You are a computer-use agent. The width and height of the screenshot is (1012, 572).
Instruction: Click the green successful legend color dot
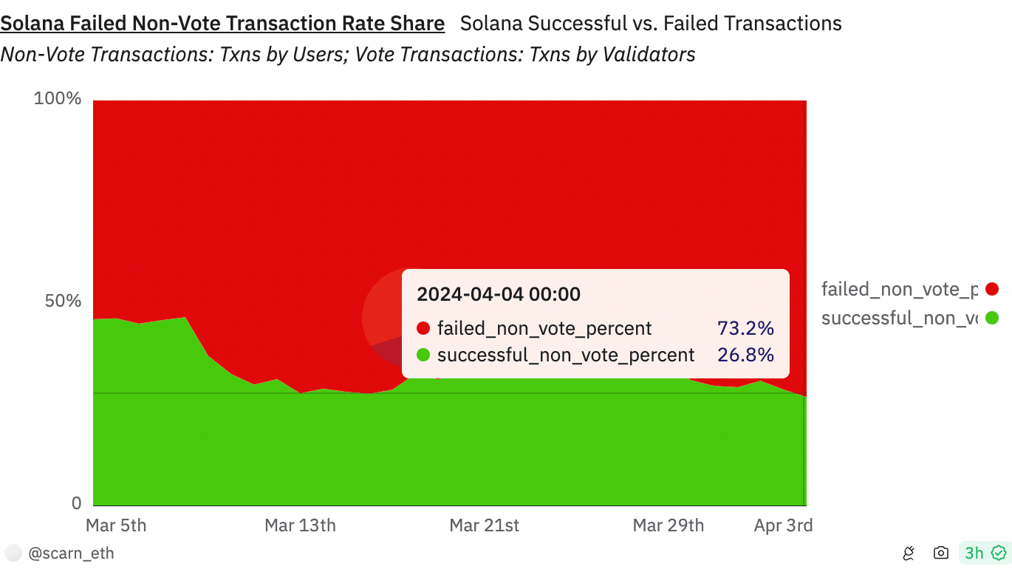992,318
